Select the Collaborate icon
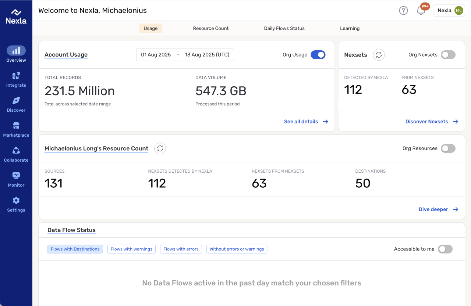This screenshot has height=306, width=471. pos(16,150)
